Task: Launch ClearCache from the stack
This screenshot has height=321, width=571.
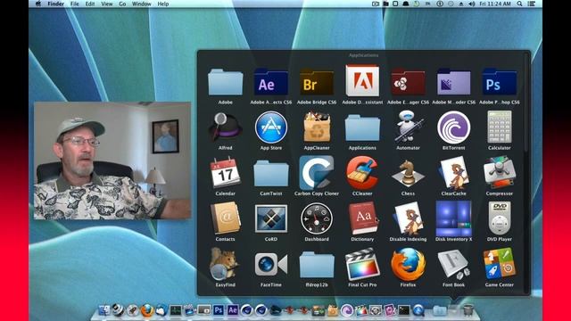Action: pos(454,173)
